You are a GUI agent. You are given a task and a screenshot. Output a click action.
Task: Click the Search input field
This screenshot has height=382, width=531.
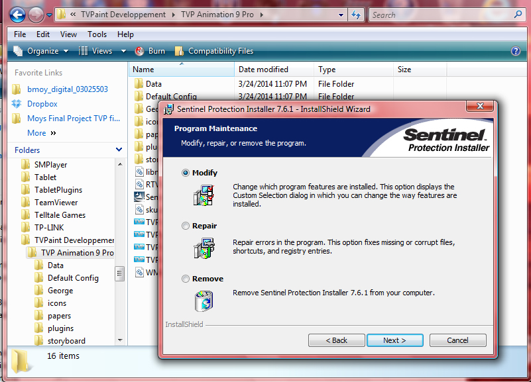click(x=440, y=15)
